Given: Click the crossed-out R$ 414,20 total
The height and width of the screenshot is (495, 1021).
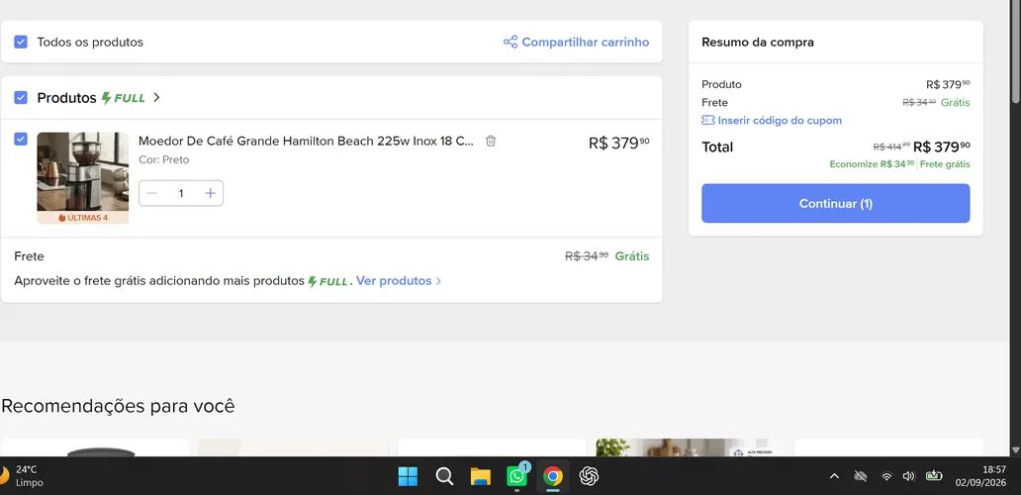Looking at the screenshot, I should (891, 148).
